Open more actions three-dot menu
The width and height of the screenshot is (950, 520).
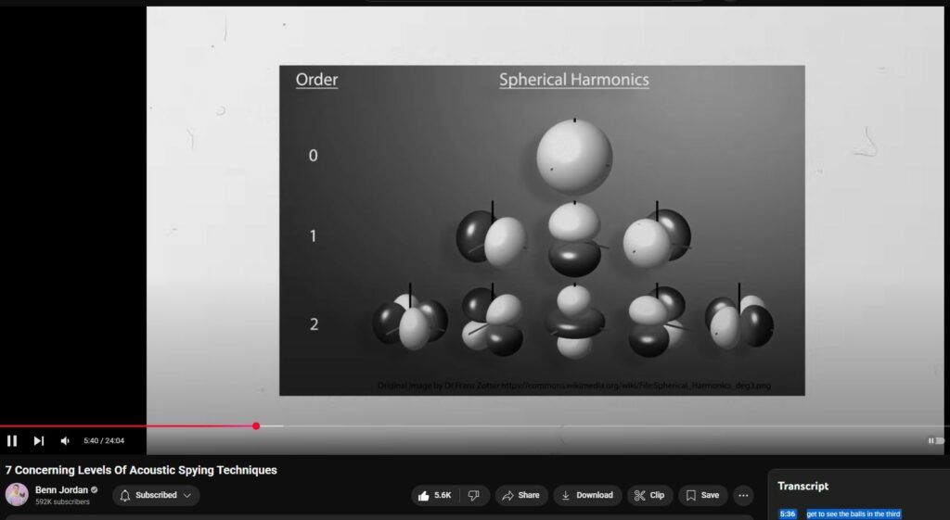743,496
